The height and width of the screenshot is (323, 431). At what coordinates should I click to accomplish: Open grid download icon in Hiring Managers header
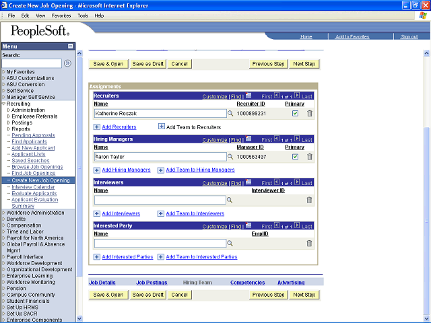pyautogui.click(x=248, y=139)
